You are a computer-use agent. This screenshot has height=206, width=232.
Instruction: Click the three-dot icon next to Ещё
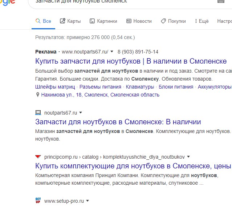[x=196, y=21]
